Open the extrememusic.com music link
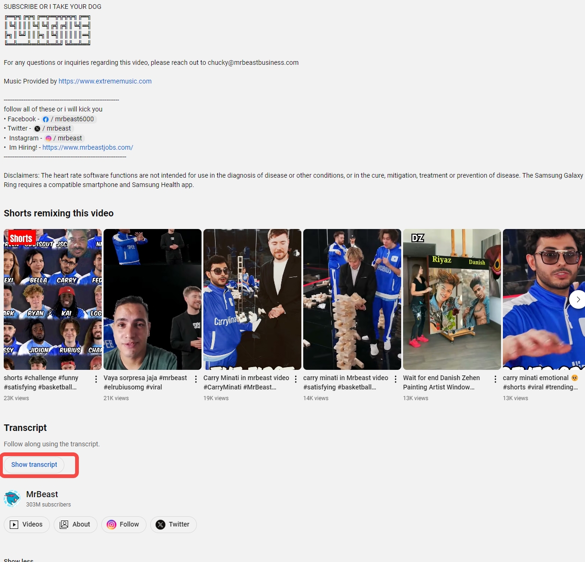The height and width of the screenshot is (562, 585). (104, 81)
